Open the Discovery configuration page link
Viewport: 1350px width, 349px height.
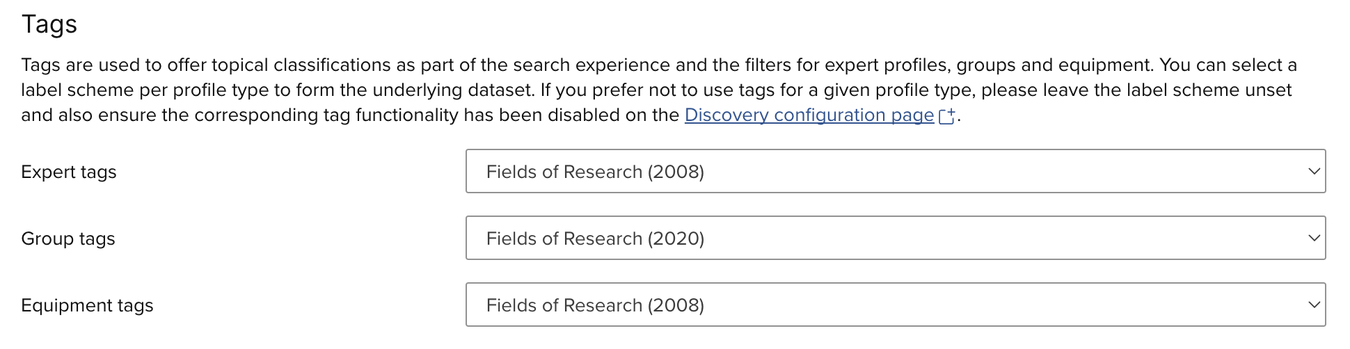809,115
